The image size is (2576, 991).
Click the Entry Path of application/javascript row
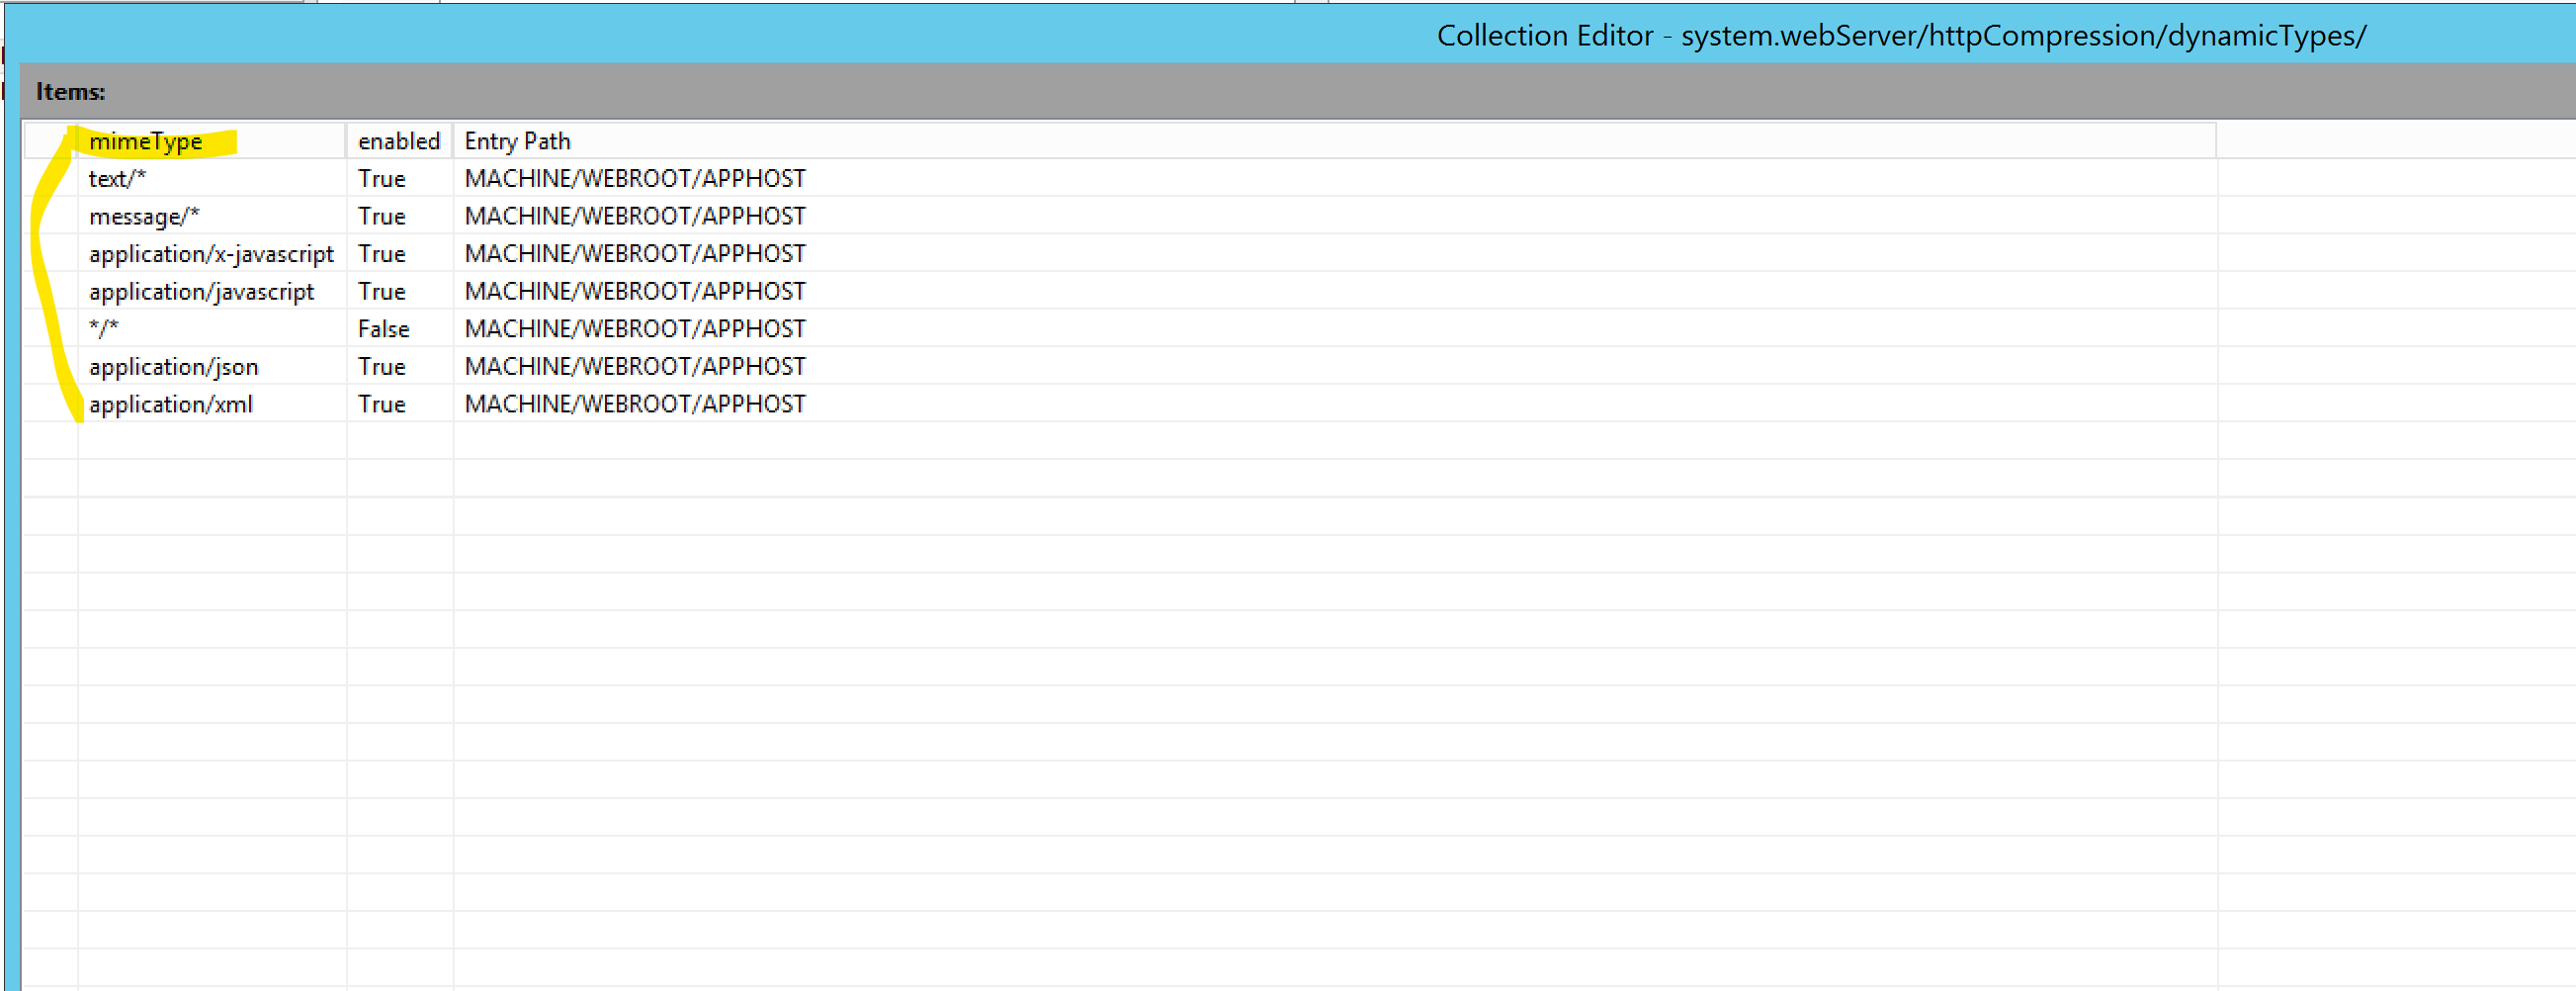pos(634,292)
